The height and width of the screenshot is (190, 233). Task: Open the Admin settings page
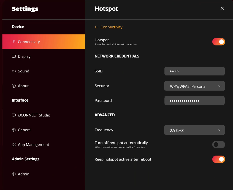[44, 174]
